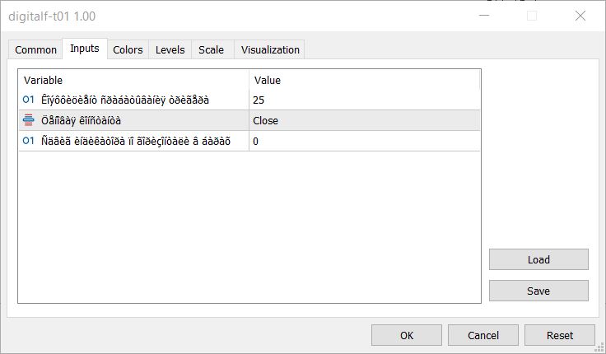Click the Variable column header
Screen dimensions: 606x354
[133, 80]
